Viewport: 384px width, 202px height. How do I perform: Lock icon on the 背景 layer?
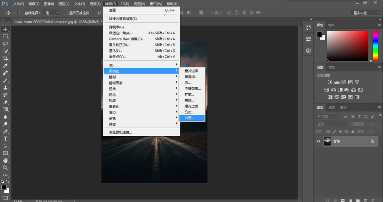(x=372, y=141)
